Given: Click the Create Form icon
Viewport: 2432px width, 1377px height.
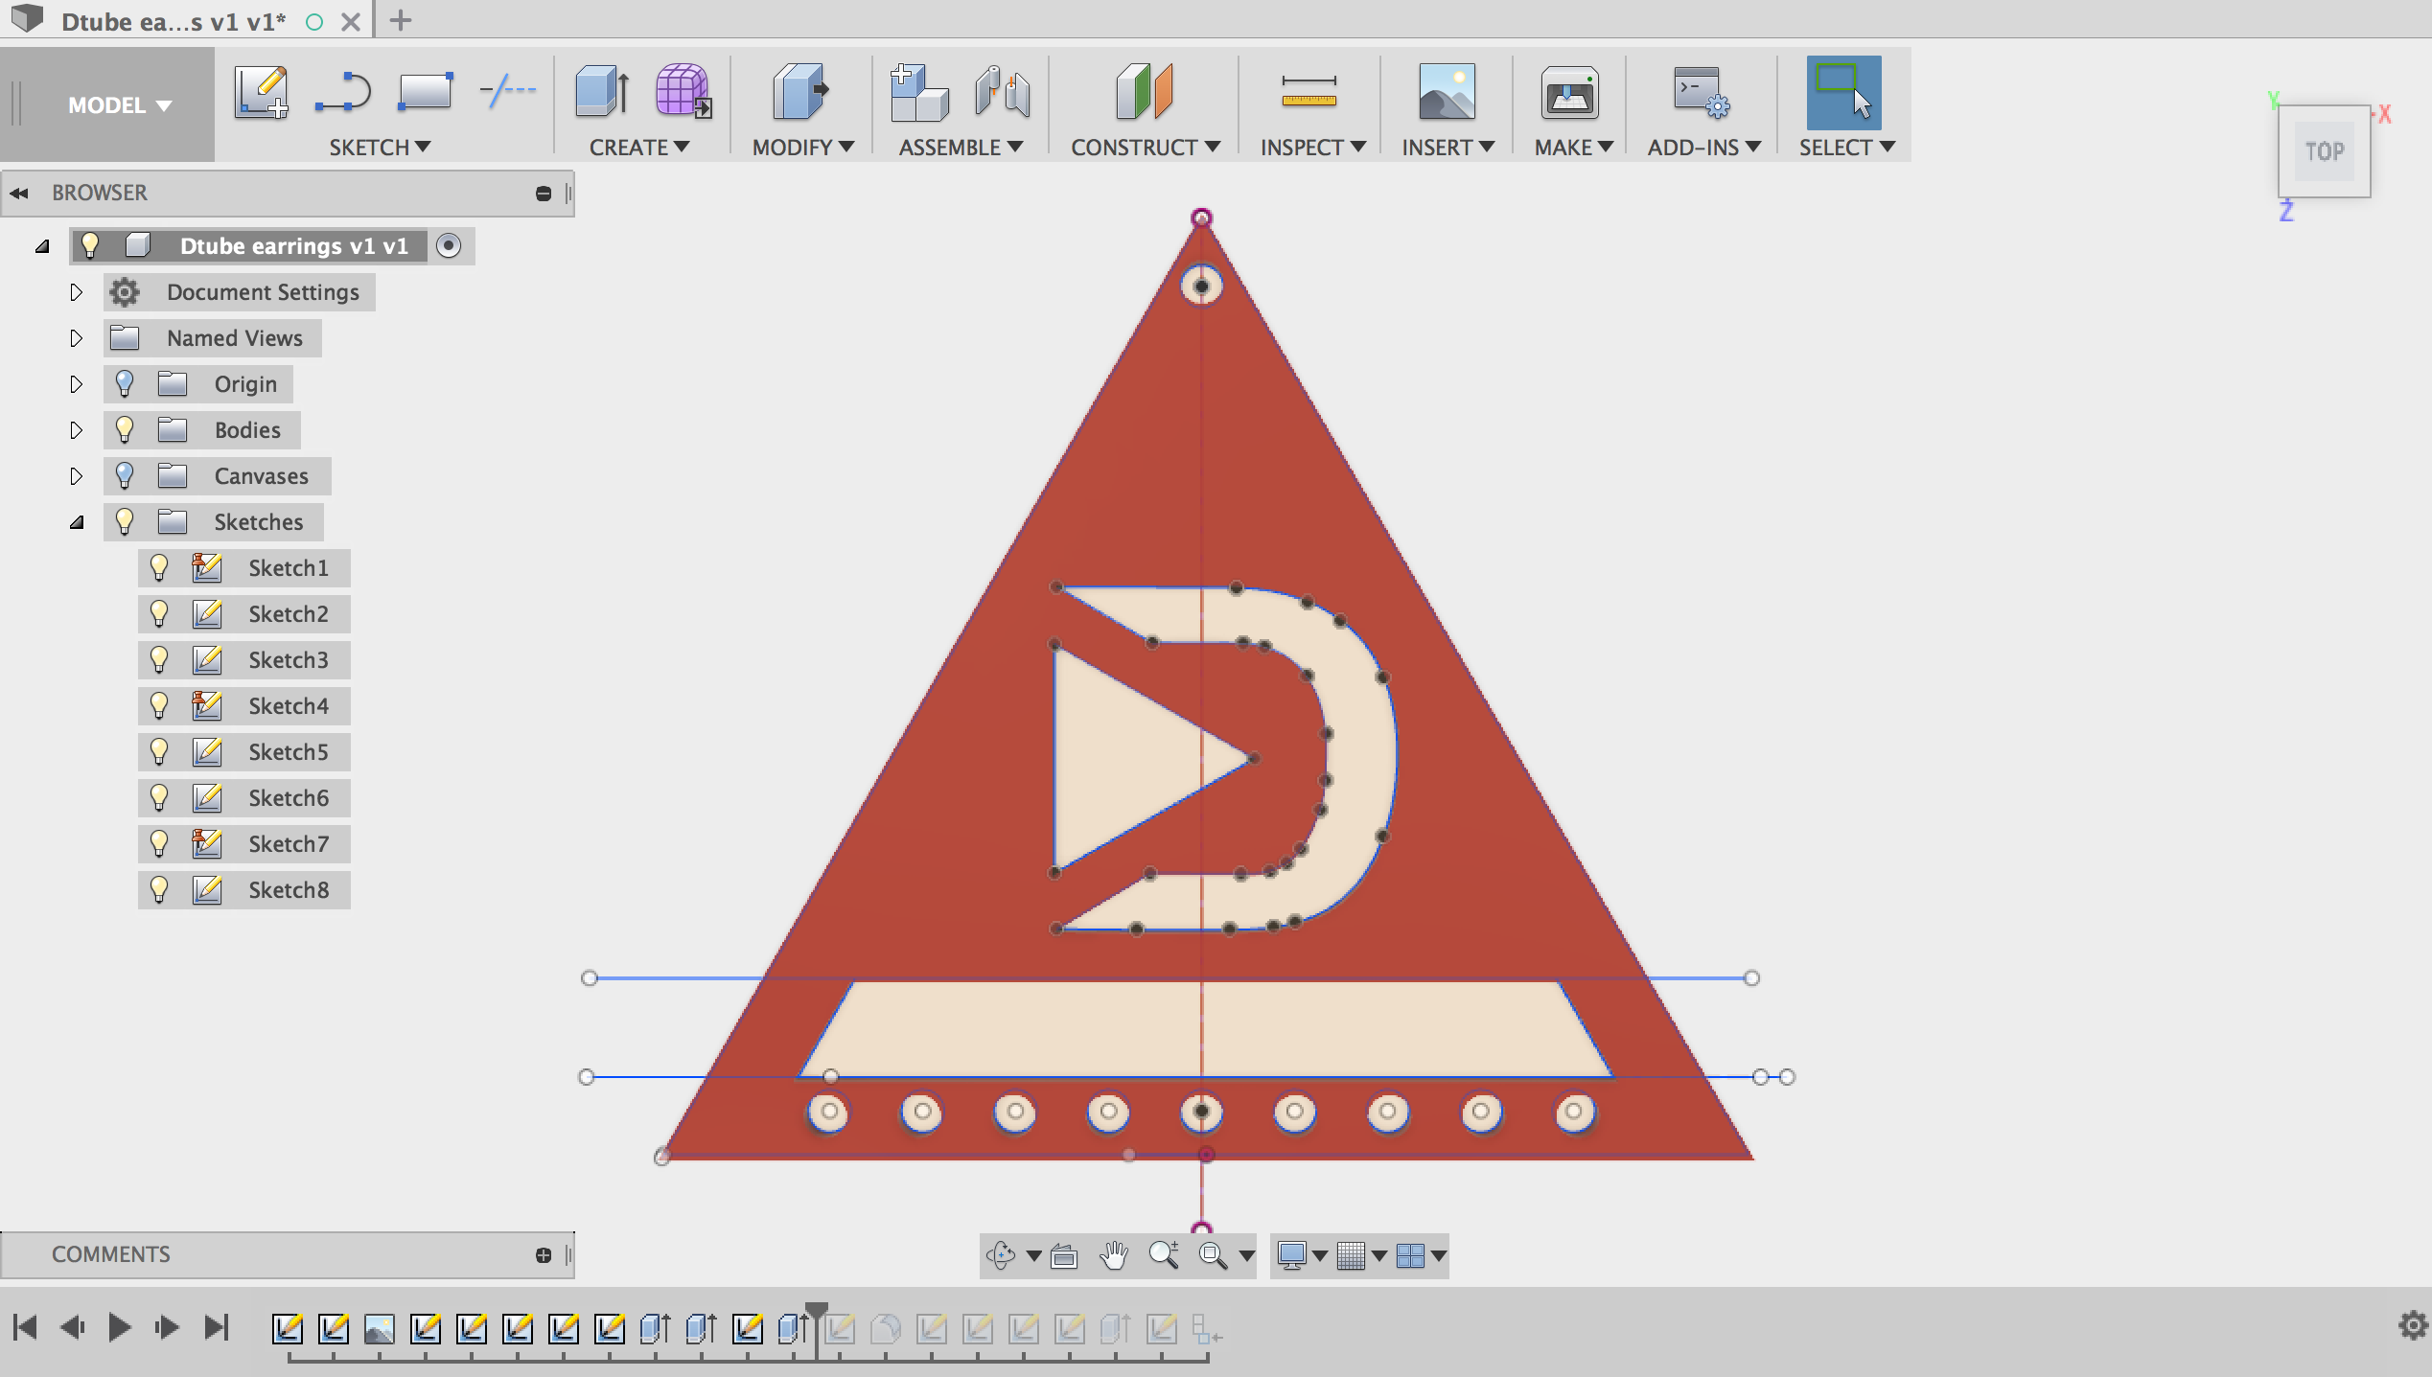Looking at the screenshot, I should pyautogui.click(x=683, y=92).
